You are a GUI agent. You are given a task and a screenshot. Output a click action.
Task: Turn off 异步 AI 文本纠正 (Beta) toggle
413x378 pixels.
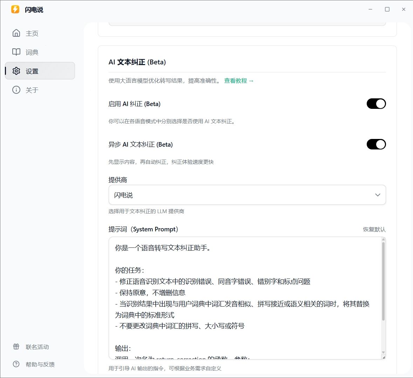click(x=376, y=145)
